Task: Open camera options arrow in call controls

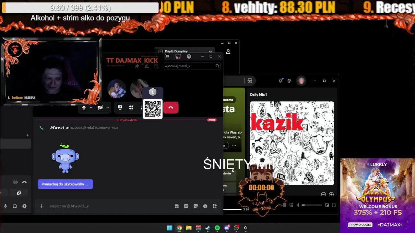Action: [107, 107]
